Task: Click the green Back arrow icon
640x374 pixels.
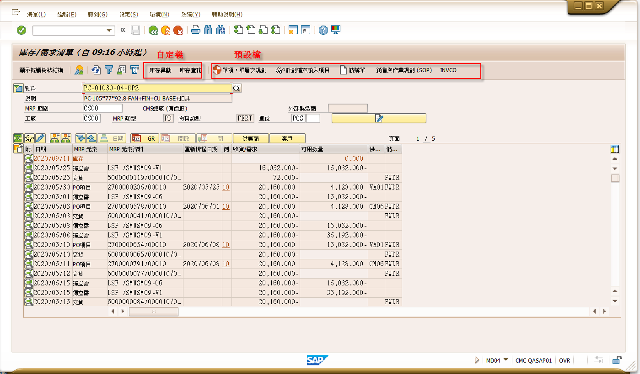Action: click(153, 30)
